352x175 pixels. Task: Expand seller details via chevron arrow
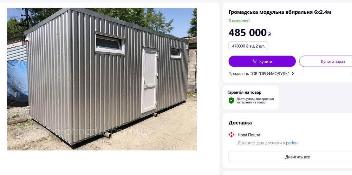[293, 74]
